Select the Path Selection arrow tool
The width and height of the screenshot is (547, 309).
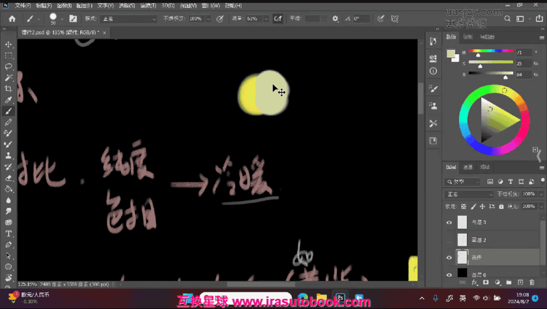tap(9, 256)
